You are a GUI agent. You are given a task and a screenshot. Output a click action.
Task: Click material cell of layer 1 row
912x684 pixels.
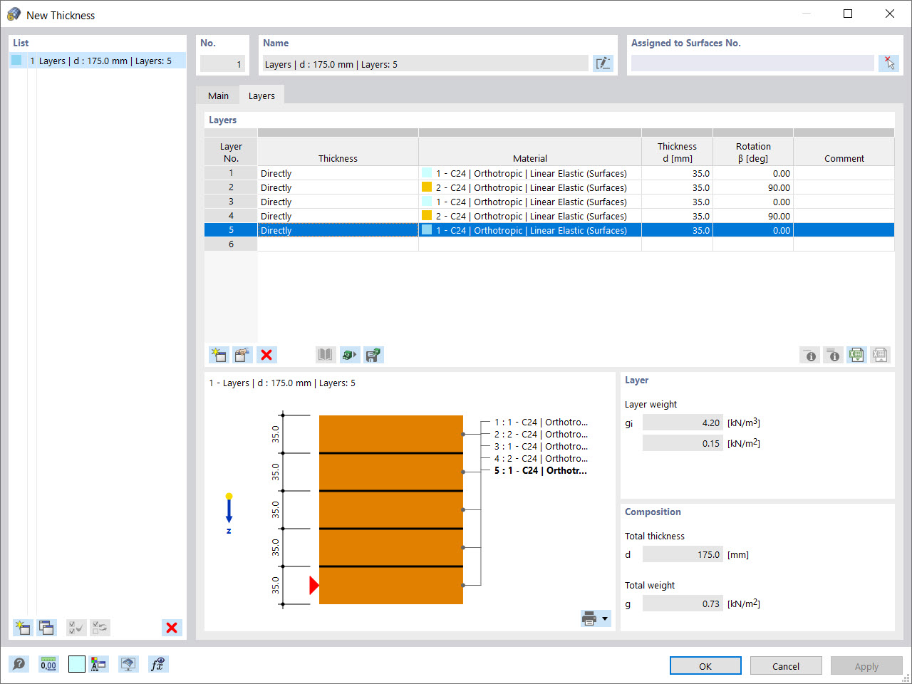[x=530, y=173]
